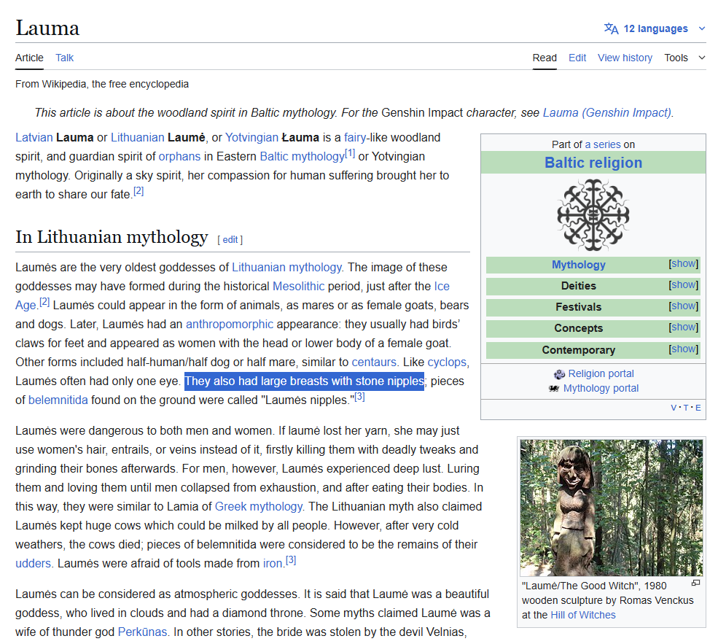Switch to the Talk tab
718x644 pixels.
click(65, 58)
